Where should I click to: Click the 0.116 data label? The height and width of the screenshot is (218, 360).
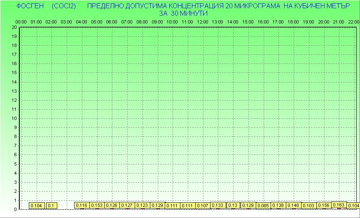coord(82,205)
